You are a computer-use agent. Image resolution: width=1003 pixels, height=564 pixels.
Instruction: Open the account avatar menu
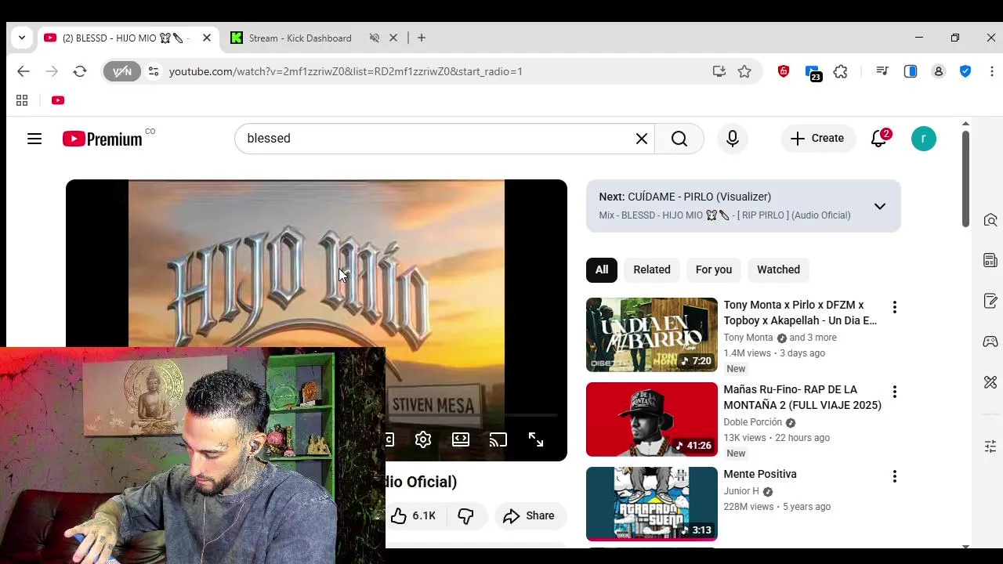(924, 139)
